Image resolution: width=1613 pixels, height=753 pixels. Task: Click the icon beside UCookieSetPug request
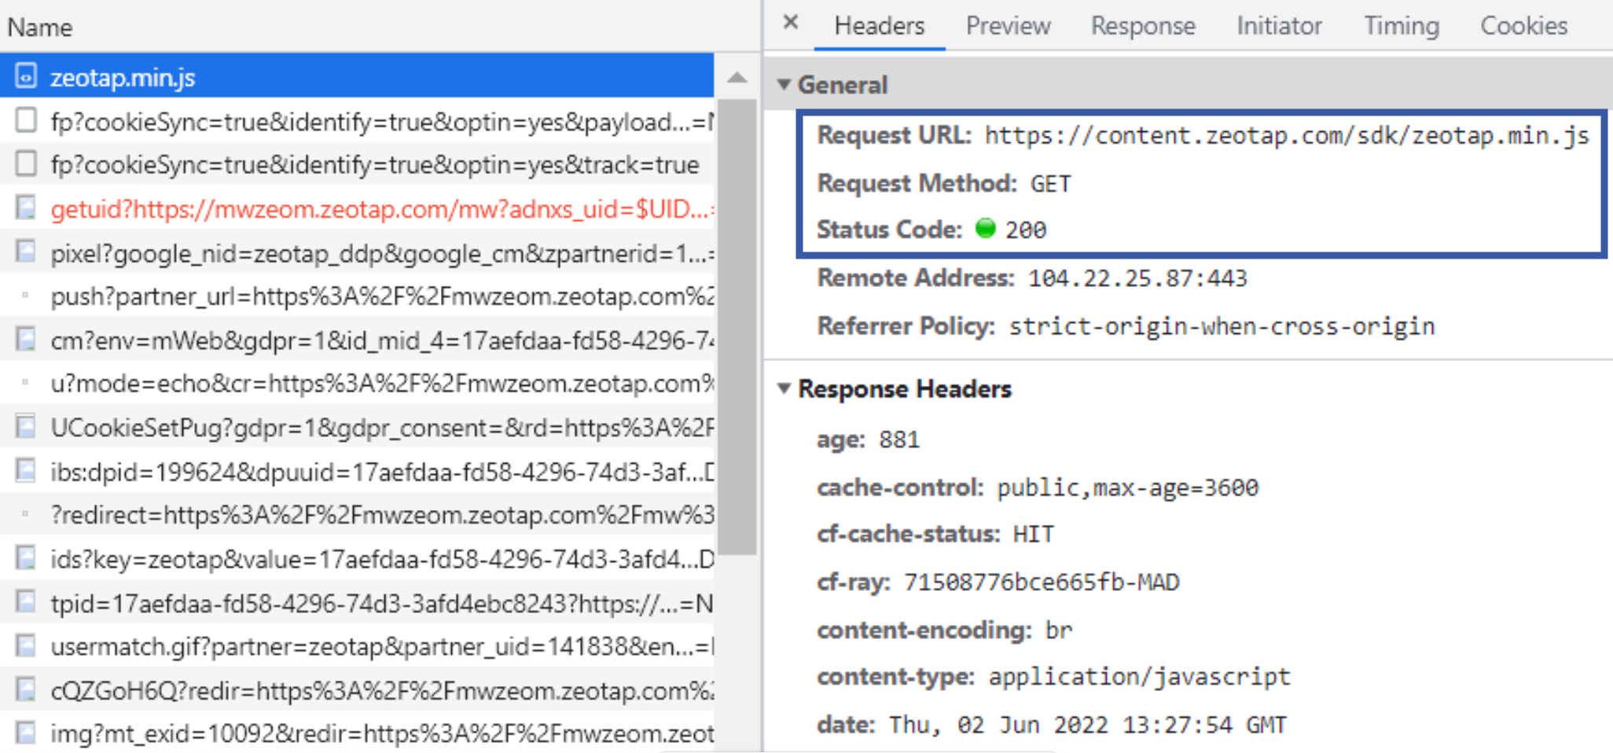click(x=26, y=427)
